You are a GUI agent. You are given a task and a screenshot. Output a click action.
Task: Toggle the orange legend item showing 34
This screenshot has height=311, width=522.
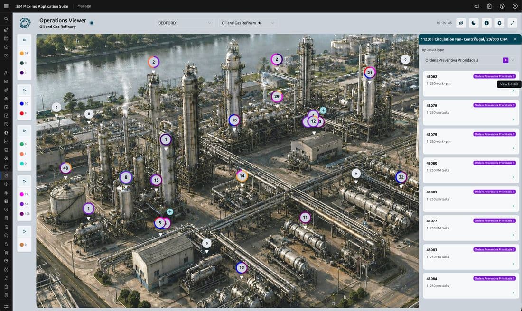click(x=24, y=53)
